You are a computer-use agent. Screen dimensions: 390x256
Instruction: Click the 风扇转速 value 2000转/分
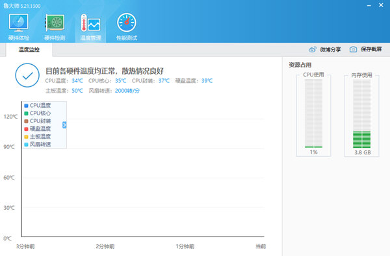pos(127,91)
